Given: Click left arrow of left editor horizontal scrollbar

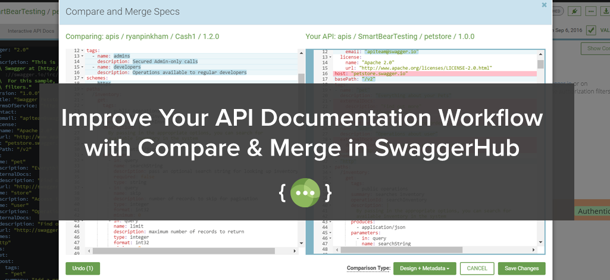Looking at the screenshot, I should point(89,251).
